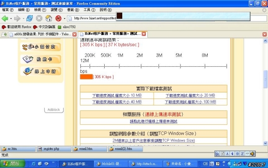Expand the quick launch chevron
This screenshot has width=268, height=168.
pos(53,163)
